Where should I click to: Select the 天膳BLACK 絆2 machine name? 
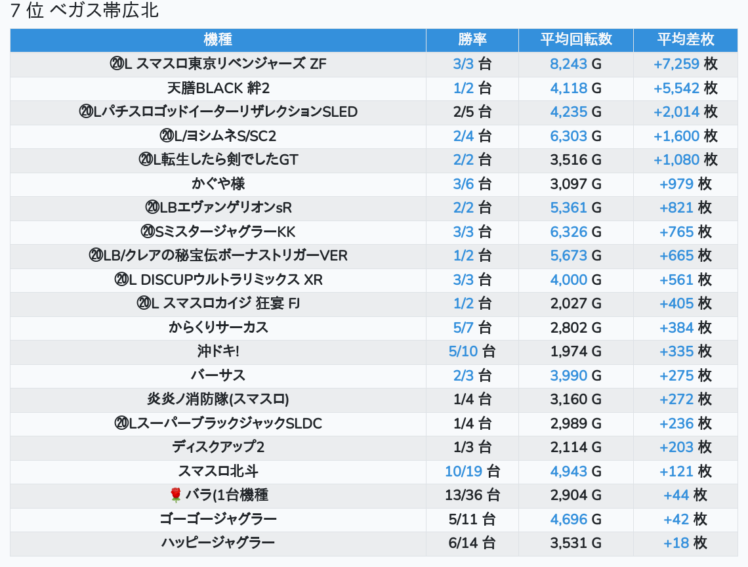coord(218,88)
